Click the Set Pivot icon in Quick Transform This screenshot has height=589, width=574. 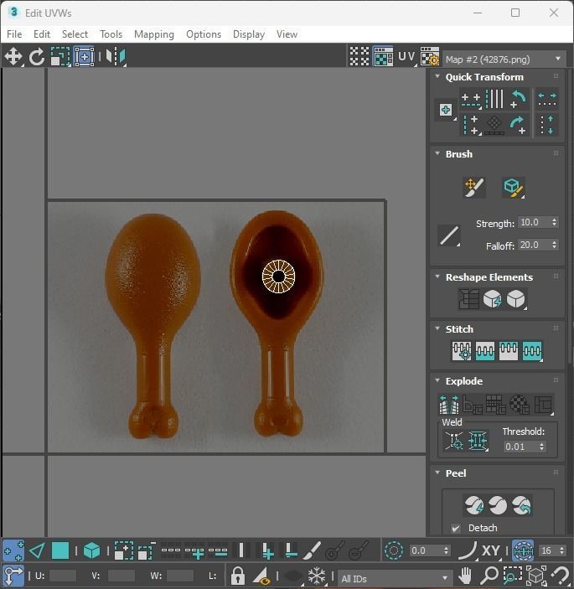pyautogui.click(x=446, y=110)
